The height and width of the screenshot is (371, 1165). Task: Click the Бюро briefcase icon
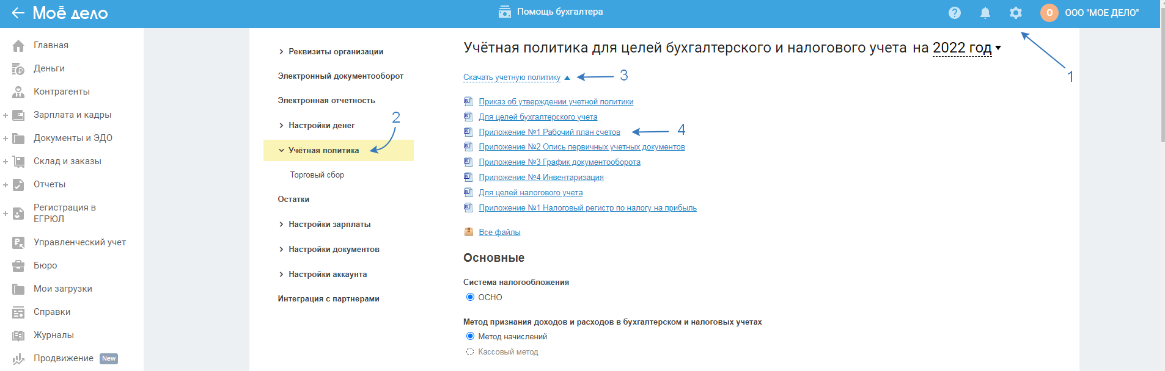[18, 266]
